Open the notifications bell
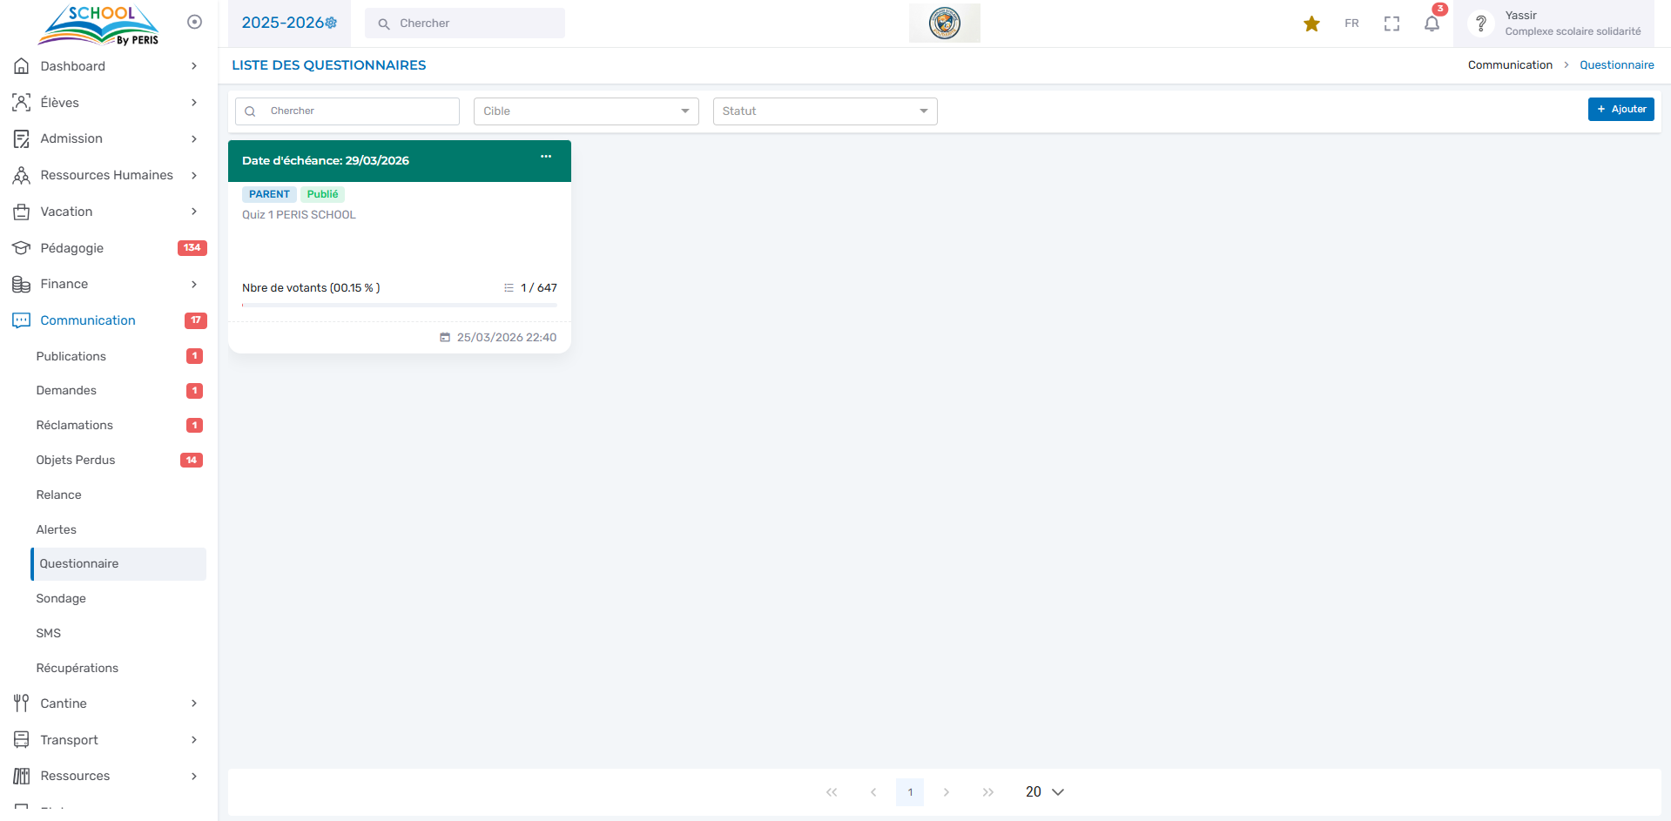Screen dimensions: 1671x821 click(x=1432, y=24)
